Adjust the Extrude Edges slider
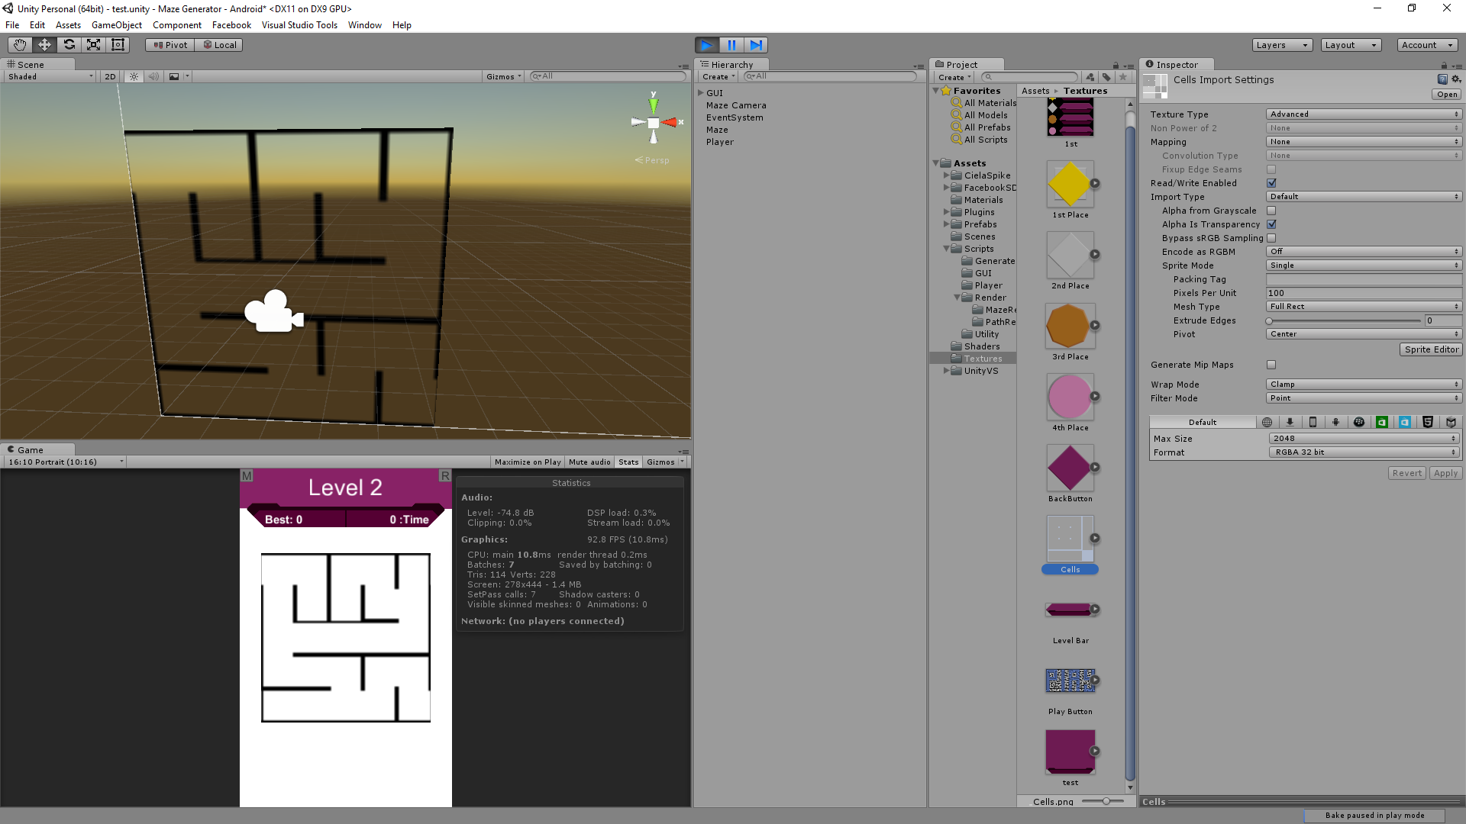This screenshot has height=824, width=1466. (1344, 321)
